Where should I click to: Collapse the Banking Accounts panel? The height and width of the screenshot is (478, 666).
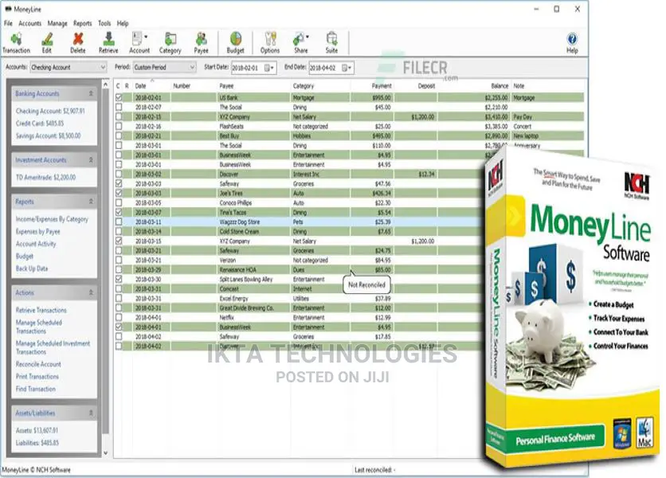[91, 93]
